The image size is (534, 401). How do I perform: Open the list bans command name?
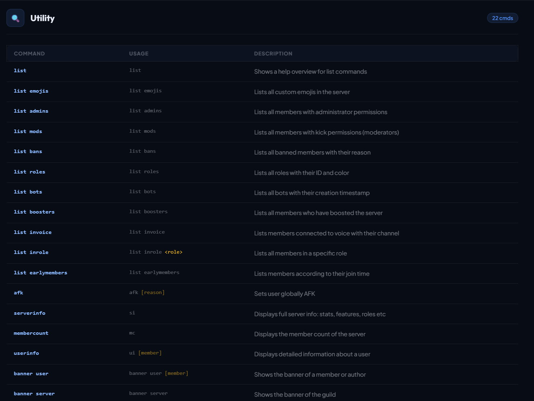(28, 152)
